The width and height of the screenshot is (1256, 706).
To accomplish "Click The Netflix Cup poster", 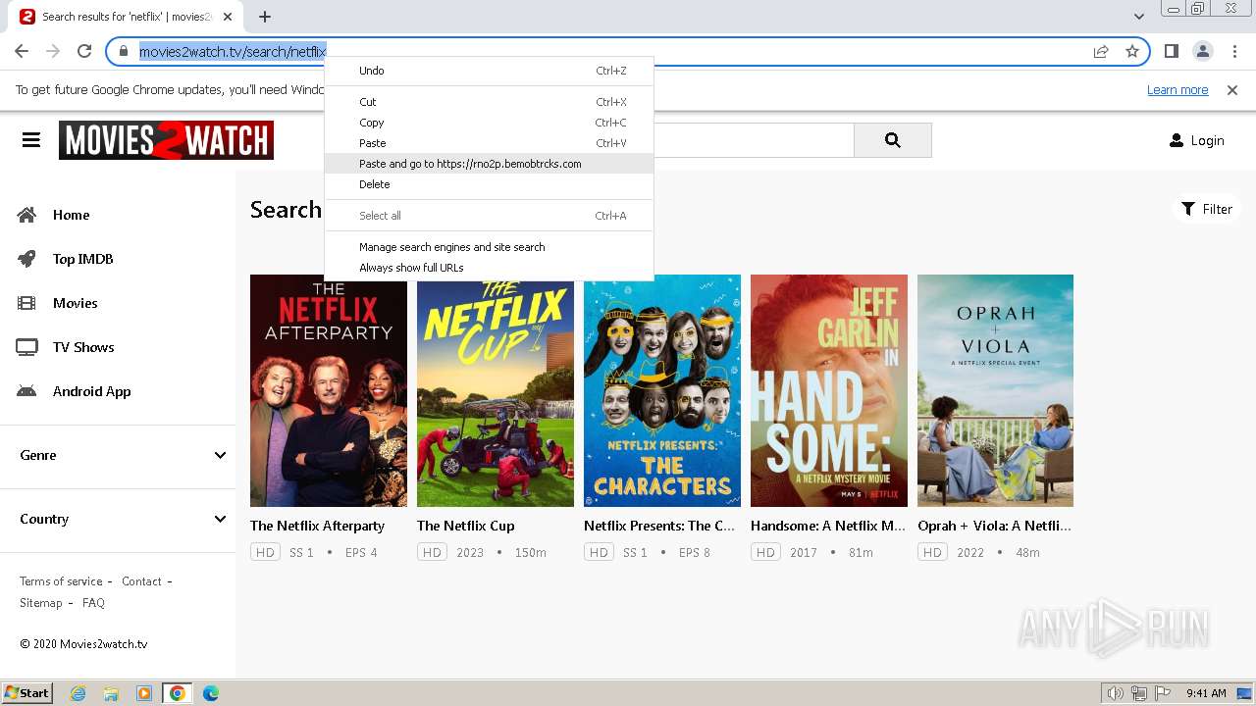I will [496, 390].
